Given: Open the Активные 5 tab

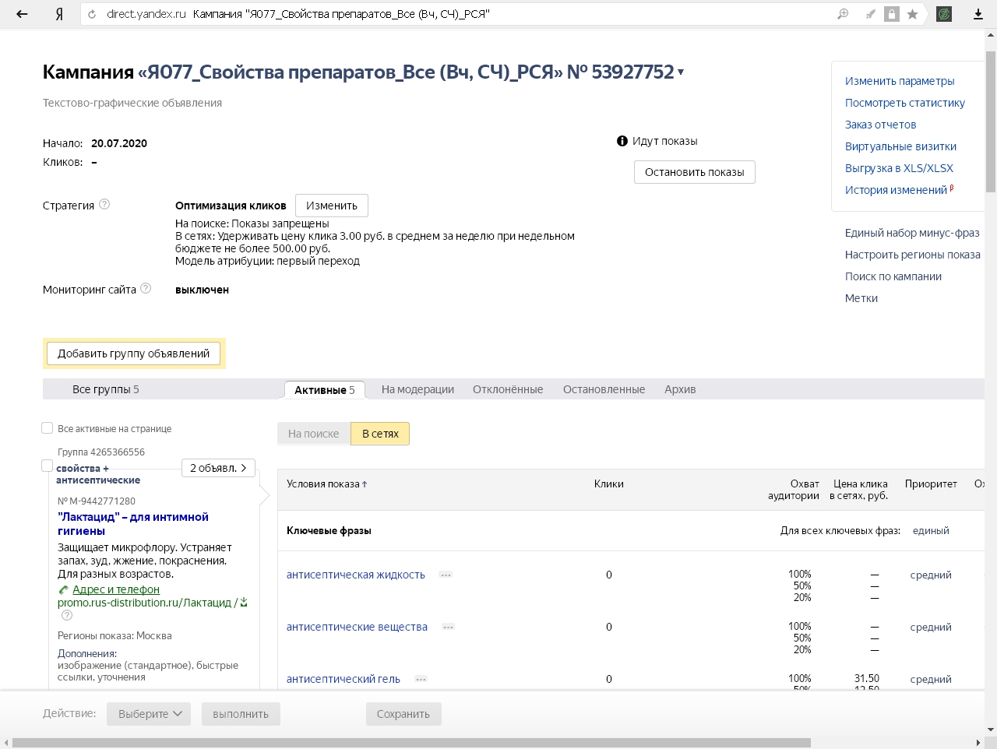Looking at the screenshot, I should (325, 390).
